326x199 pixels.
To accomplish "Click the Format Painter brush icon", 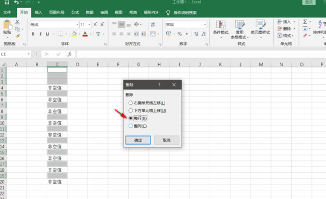I will click(x=18, y=36).
